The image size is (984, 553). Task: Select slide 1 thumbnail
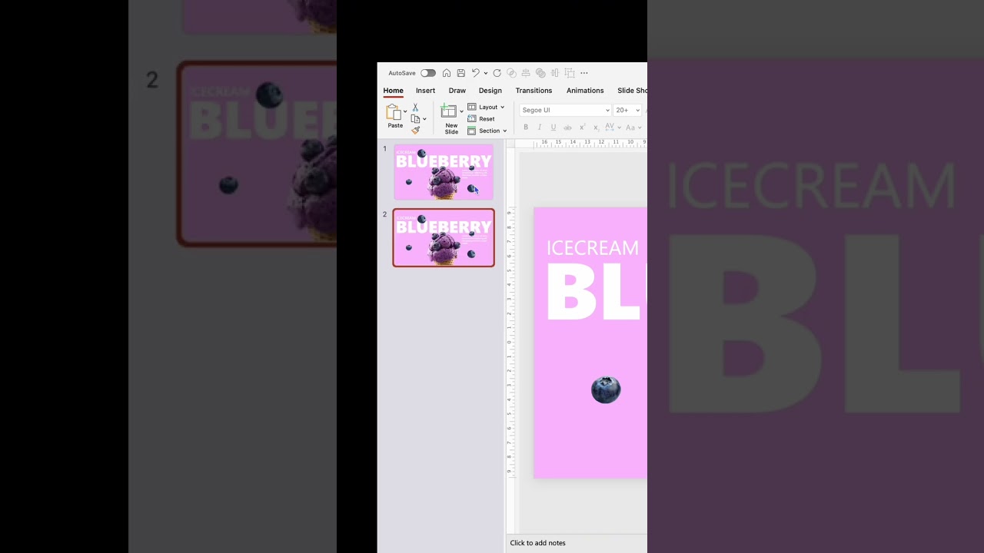click(x=444, y=172)
